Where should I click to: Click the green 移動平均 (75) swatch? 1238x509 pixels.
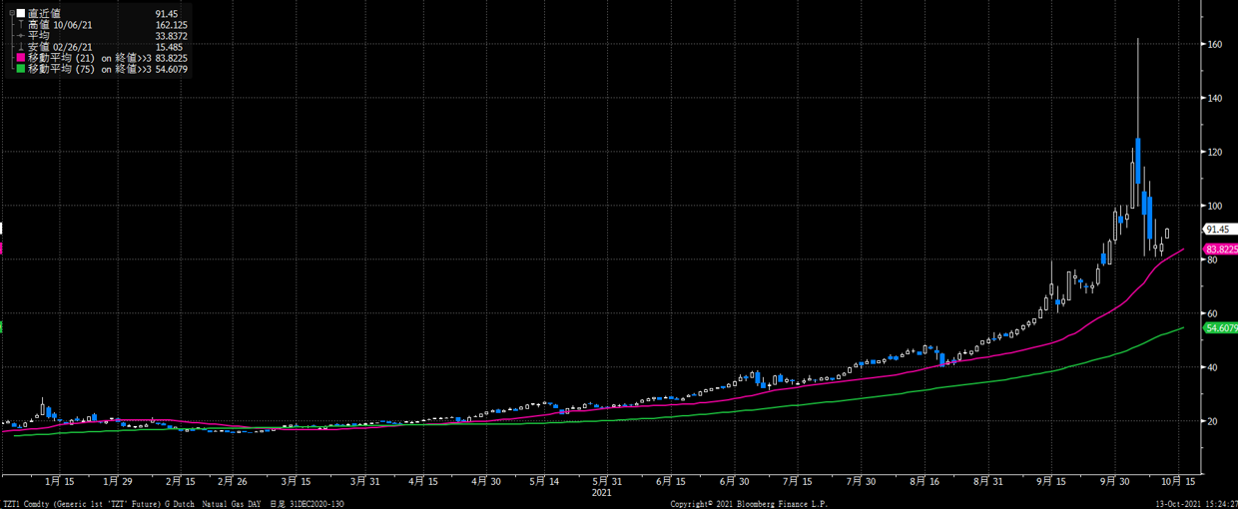click(x=21, y=69)
